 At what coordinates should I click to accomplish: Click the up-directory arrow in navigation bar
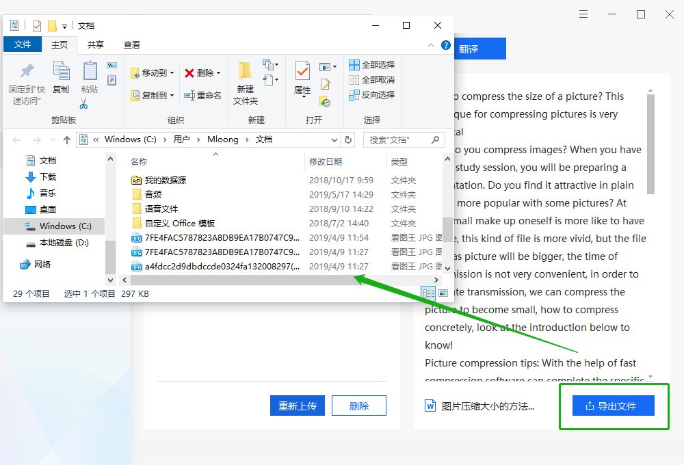point(66,139)
